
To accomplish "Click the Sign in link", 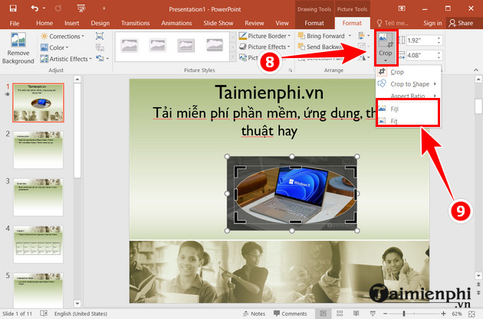I will pos(432,23).
